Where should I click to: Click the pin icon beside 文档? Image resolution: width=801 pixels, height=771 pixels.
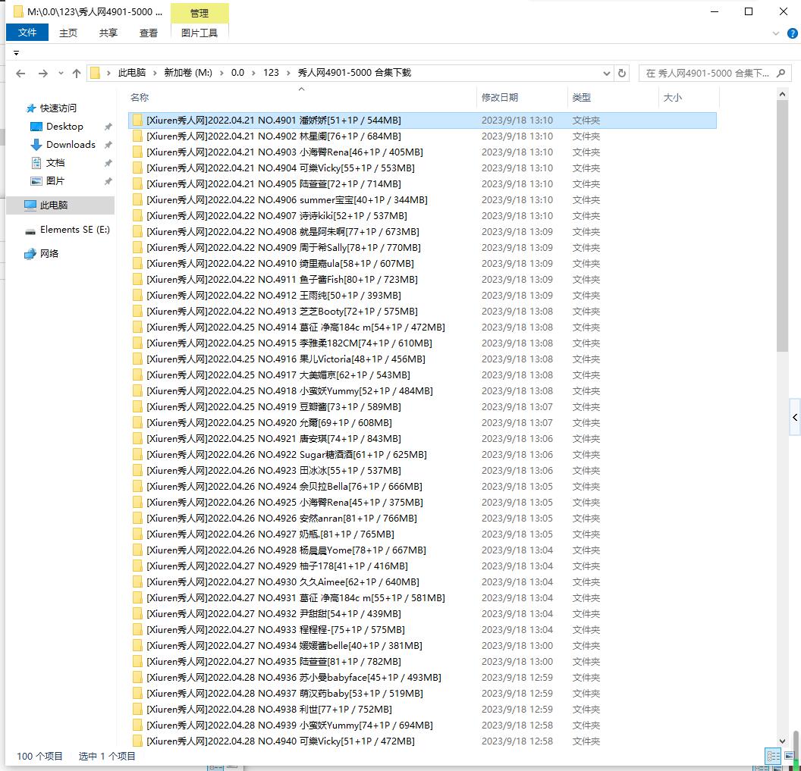(108, 164)
